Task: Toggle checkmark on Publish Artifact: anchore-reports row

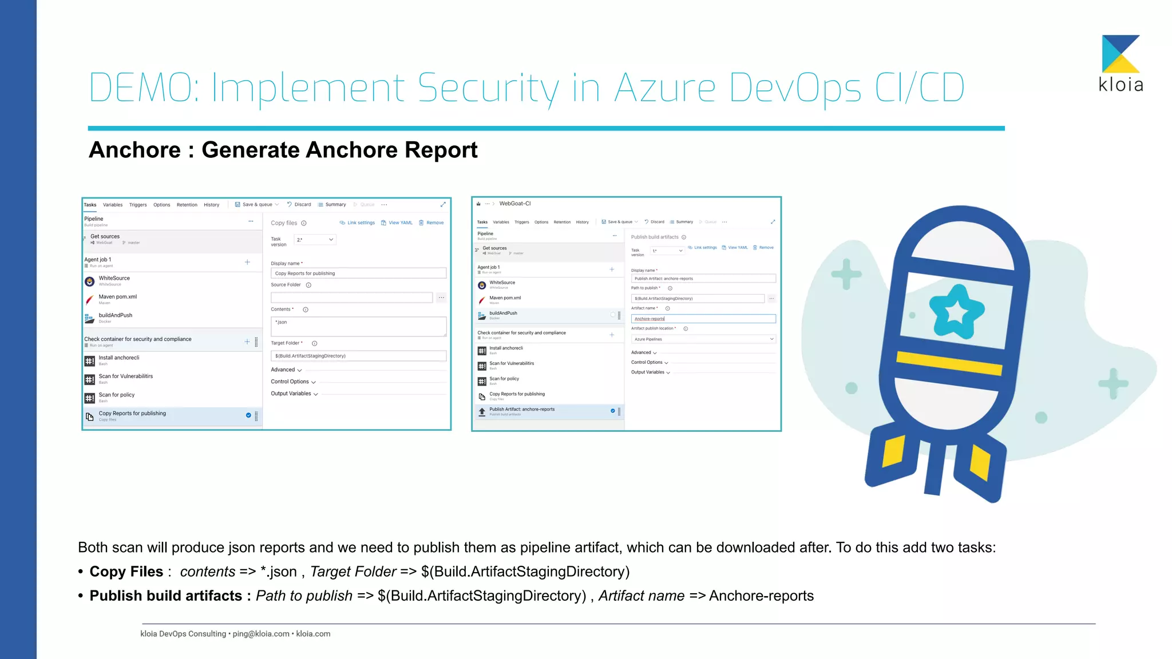Action: (613, 411)
